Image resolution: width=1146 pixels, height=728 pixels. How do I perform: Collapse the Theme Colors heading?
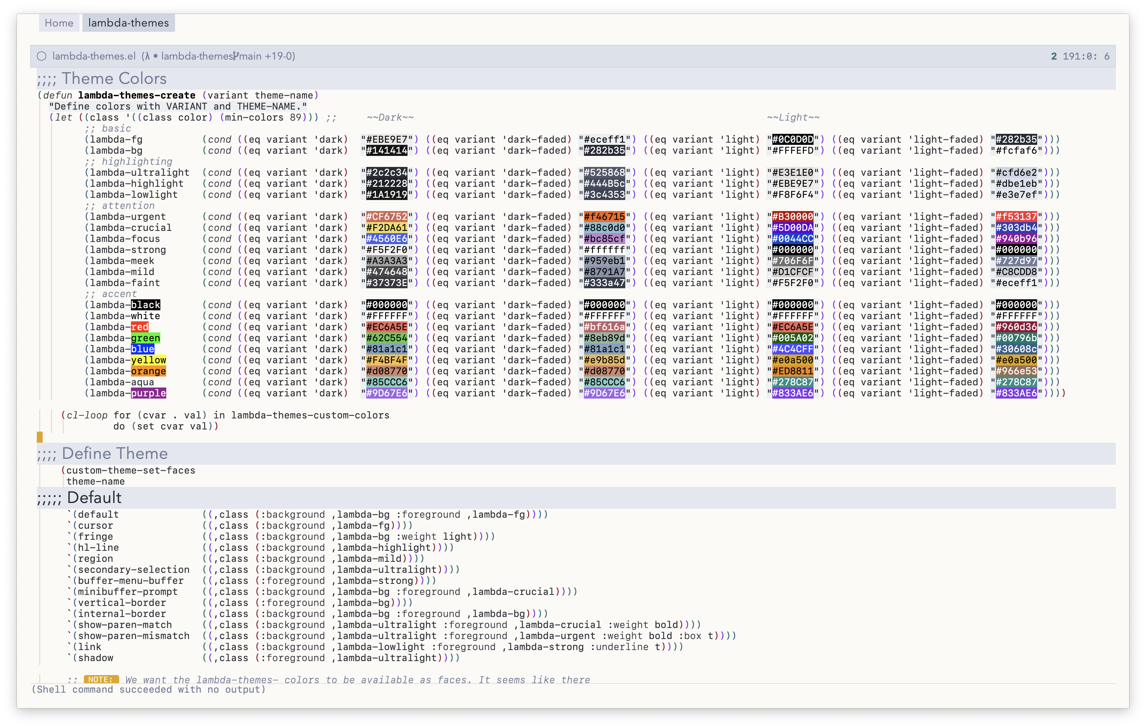pos(114,79)
